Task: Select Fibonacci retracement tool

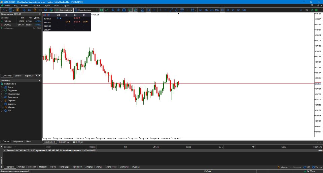Action: [182, 10]
